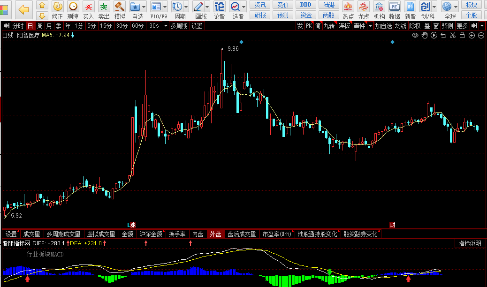Toggle the chart lock icon

point(462,36)
